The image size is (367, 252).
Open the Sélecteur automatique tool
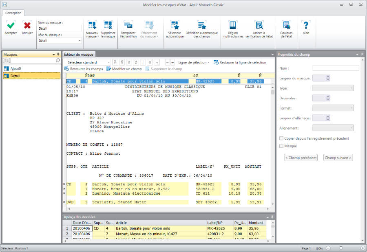click(175, 25)
